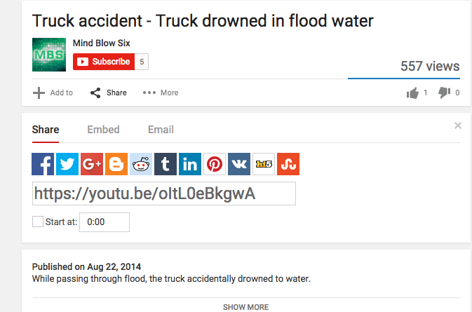Image resolution: width=472 pixels, height=312 pixels.
Task: Subscribe to Mind Blow Six channel
Action: coord(104,62)
